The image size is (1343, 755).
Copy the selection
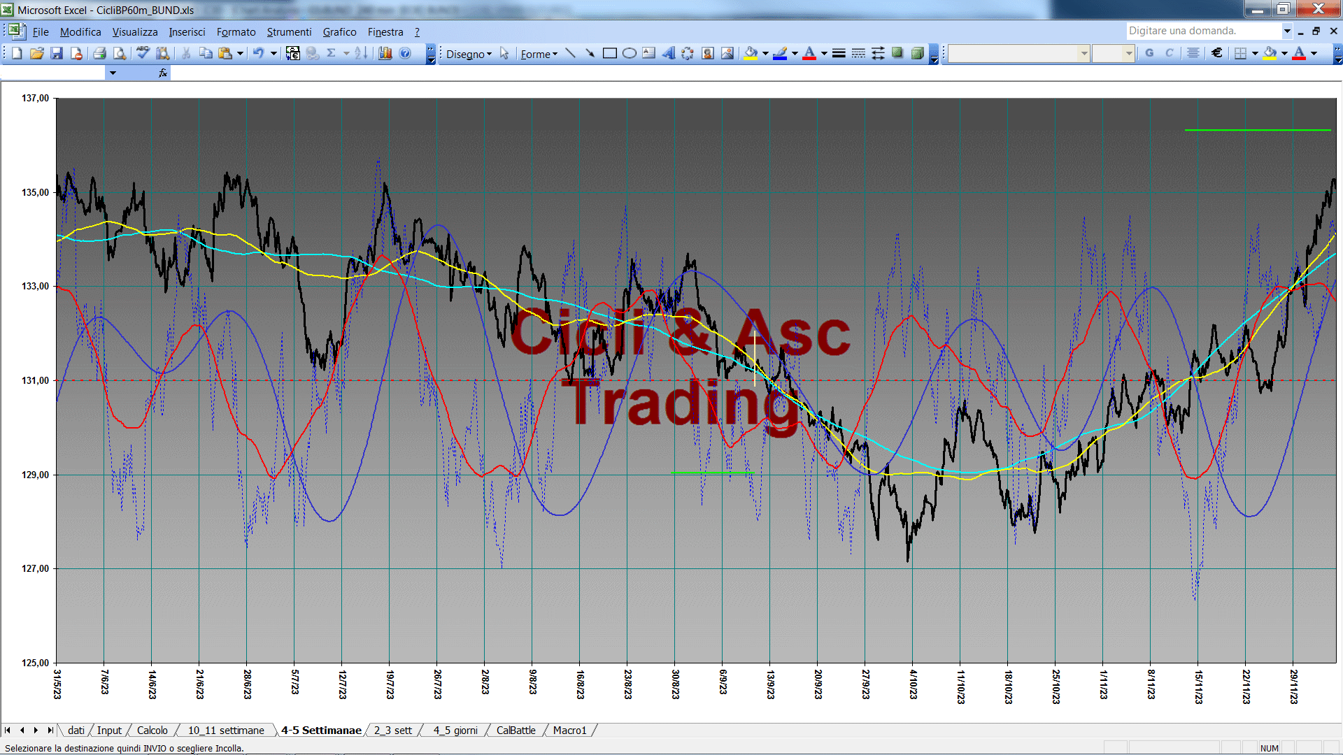pyautogui.click(x=206, y=53)
